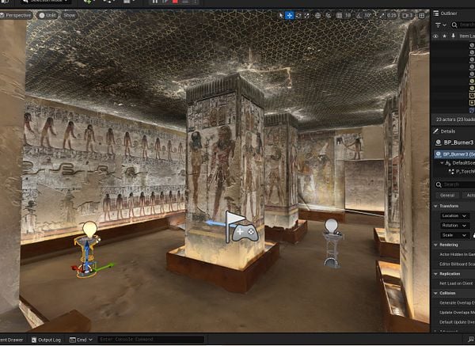Viewport: 475px width, 346px height.
Task: Toggle the scale lock icon
Action: coord(473,235)
